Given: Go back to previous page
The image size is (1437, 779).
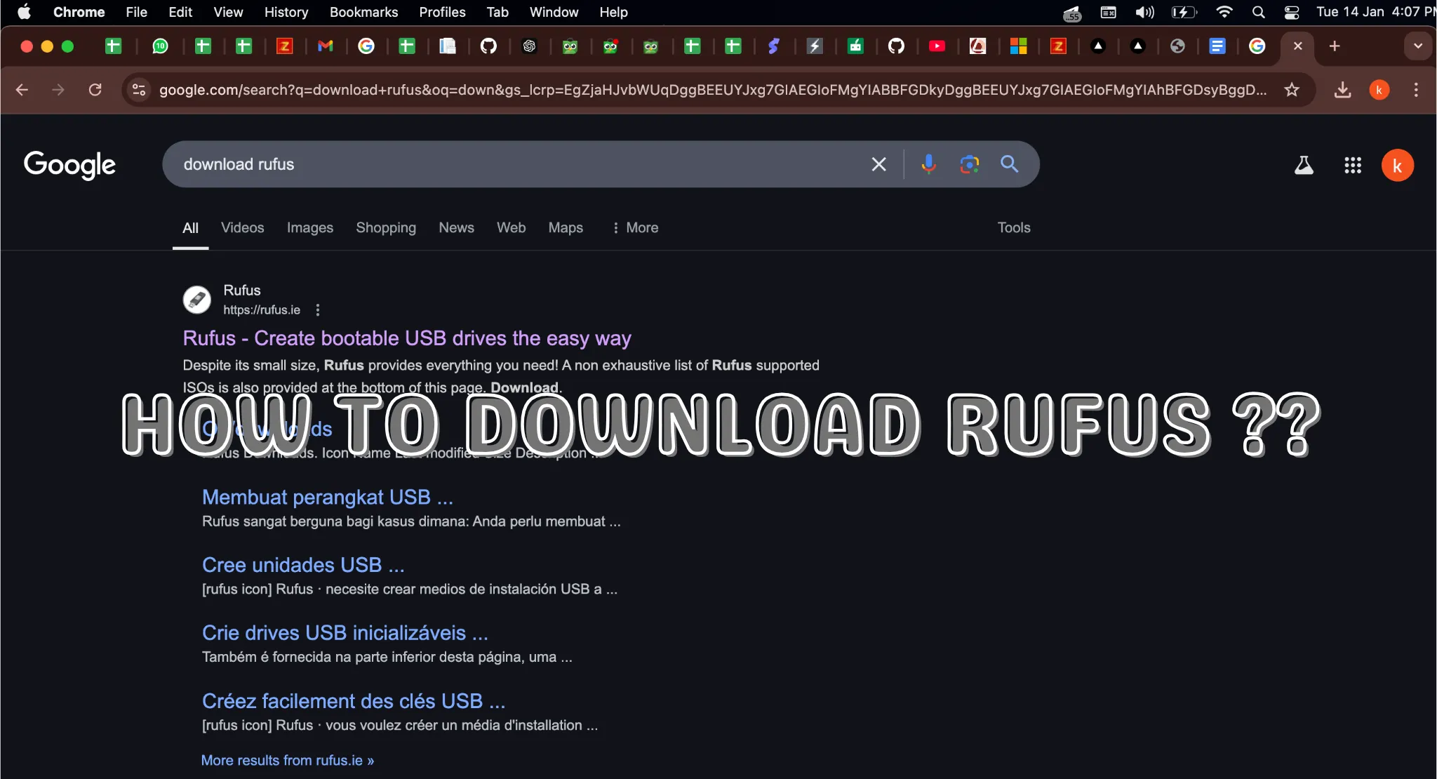Looking at the screenshot, I should [x=22, y=90].
